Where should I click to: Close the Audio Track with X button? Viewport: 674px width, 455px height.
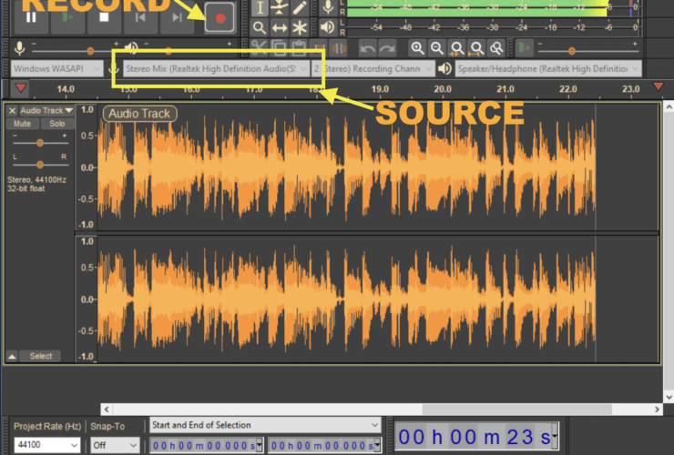12,110
